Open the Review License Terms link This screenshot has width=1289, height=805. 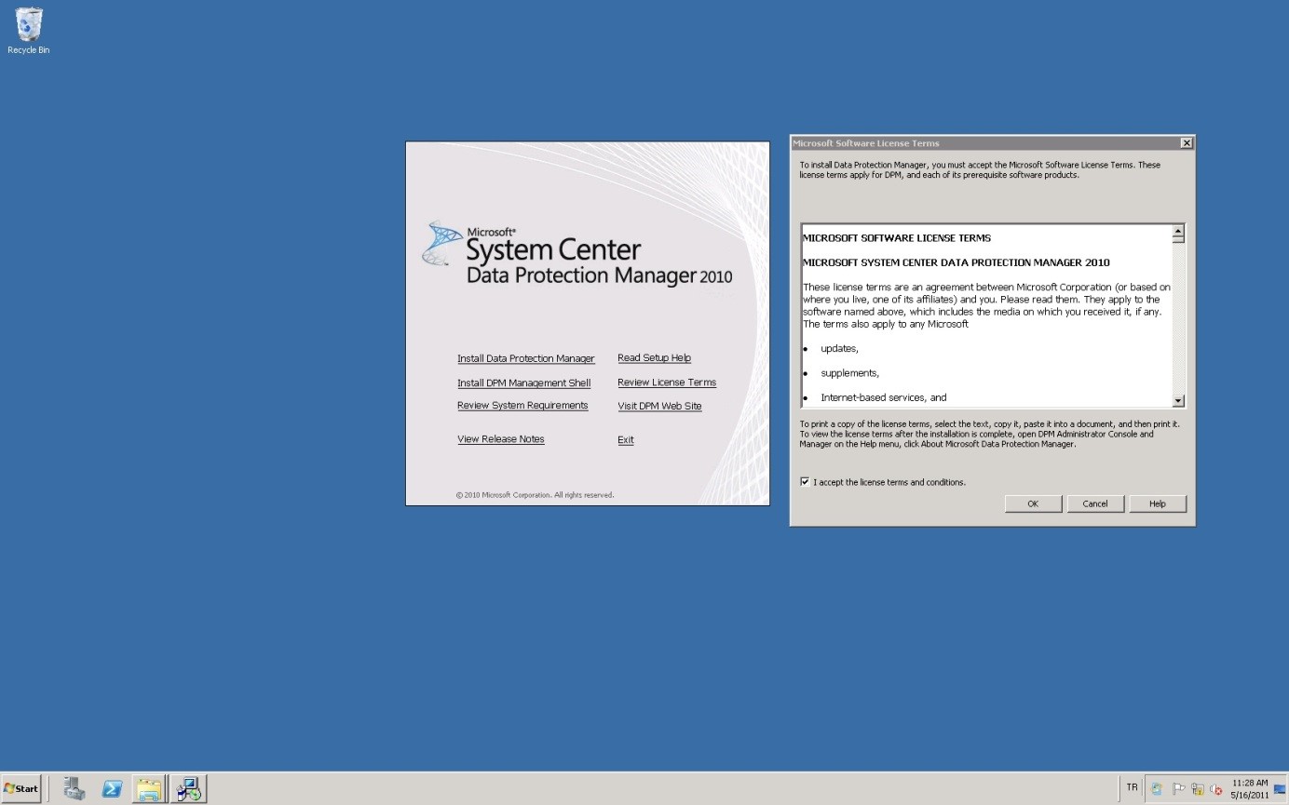[667, 382]
